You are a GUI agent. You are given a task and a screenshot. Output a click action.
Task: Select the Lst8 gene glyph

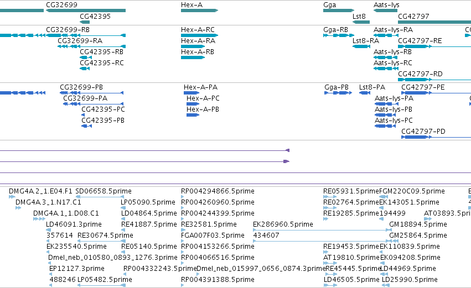[x=361, y=22]
